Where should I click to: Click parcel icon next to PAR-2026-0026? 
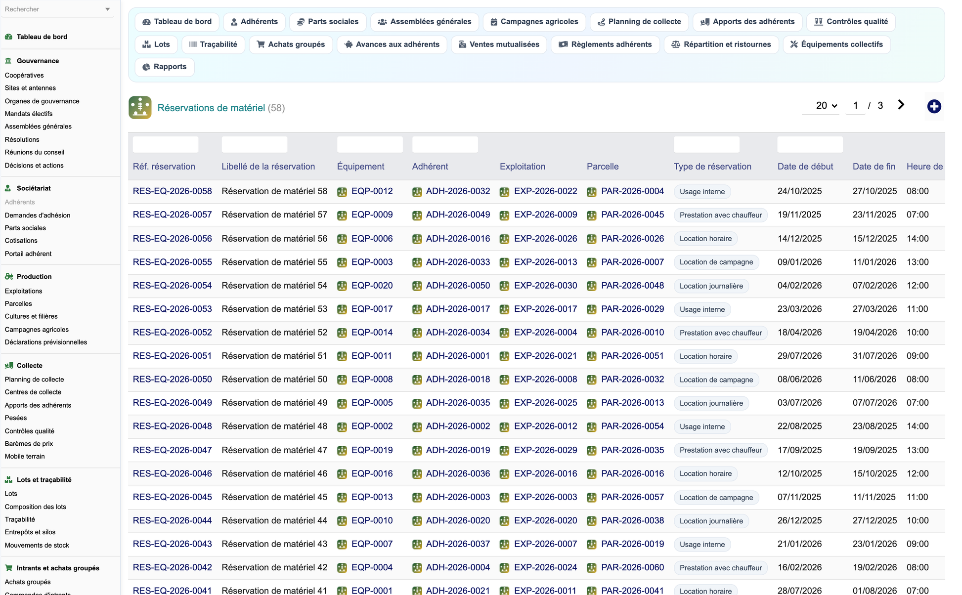(592, 239)
